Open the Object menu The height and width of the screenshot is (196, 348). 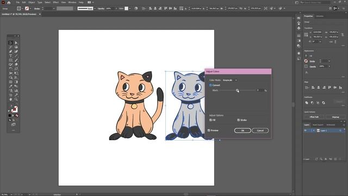tap(32, 2)
